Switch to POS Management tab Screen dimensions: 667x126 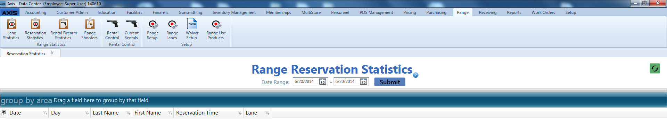pos(376,12)
